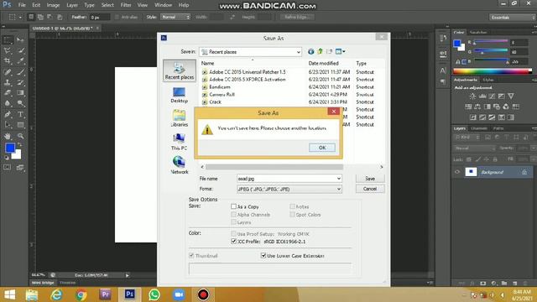This screenshot has width=537, height=302.
Task: Select the Clone Stamp tool
Action: pos(8,82)
